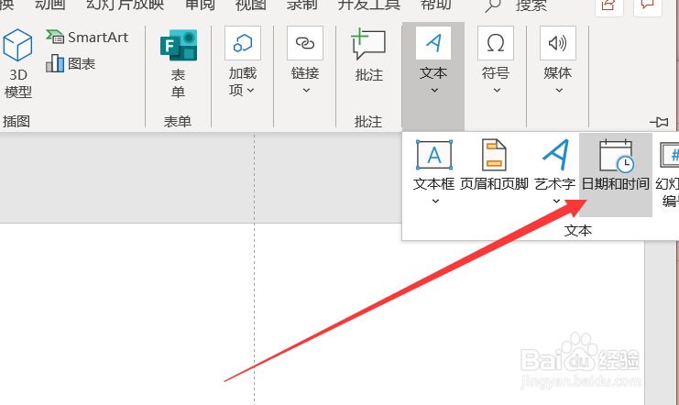Add a new comment (批注)

[x=368, y=56]
